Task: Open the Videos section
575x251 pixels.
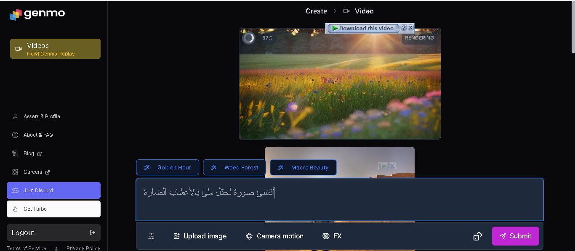Action: click(55, 49)
